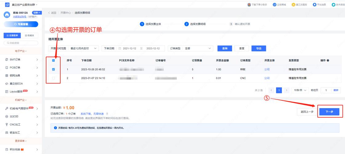Open 立创商城 via its blue icon
Image resolution: width=345 pixels, height=154 pixels.
[x=275, y=5]
